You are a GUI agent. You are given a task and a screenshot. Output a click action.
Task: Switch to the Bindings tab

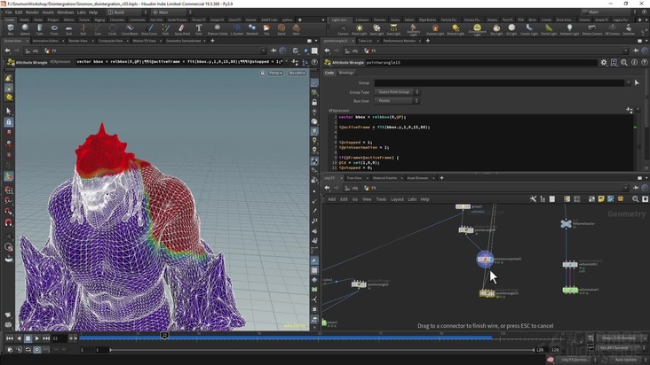(346, 73)
